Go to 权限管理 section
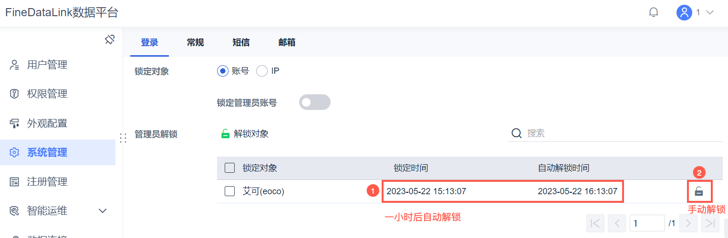This screenshot has height=238, width=728. pyautogui.click(x=47, y=94)
